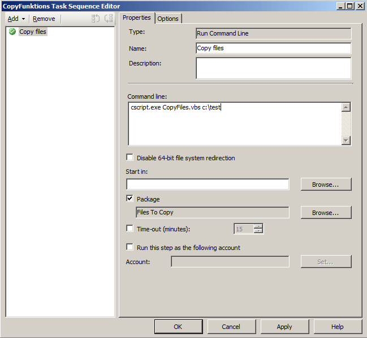The image size is (367, 338).
Task: Click the Files To Copy package field
Action: coord(213,212)
